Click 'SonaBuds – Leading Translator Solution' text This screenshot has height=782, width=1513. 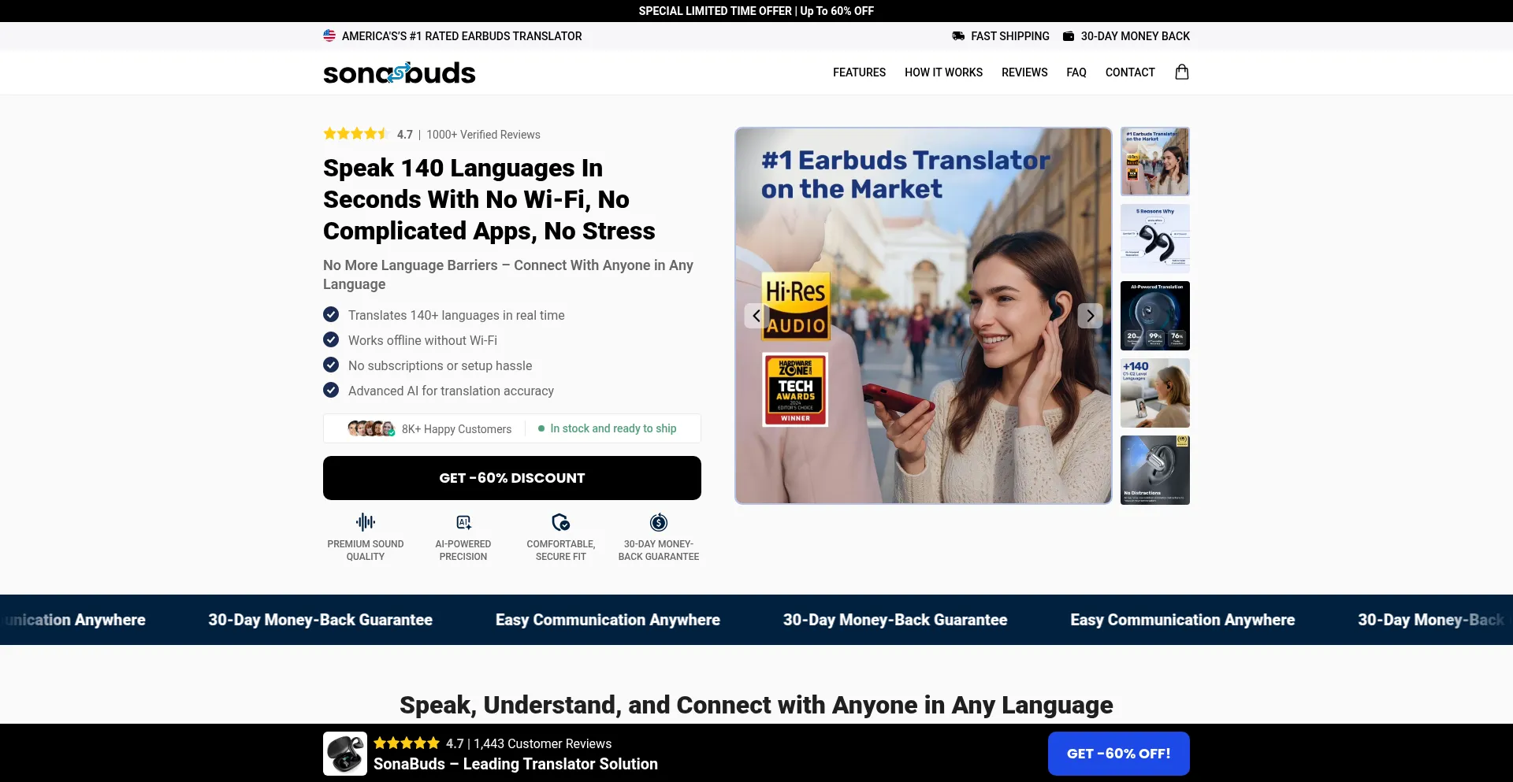pyautogui.click(x=515, y=764)
